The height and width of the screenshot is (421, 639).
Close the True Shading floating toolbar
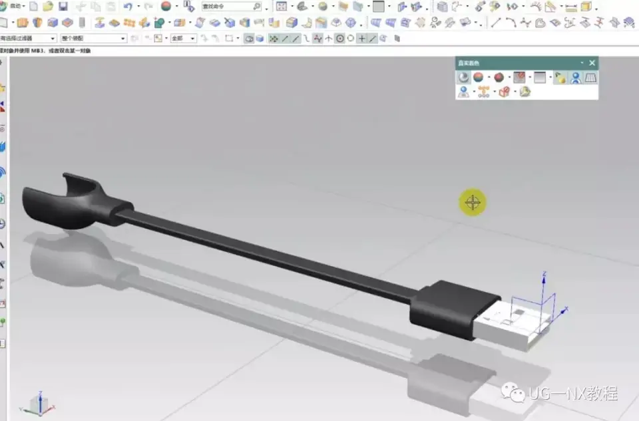pyautogui.click(x=592, y=63)
